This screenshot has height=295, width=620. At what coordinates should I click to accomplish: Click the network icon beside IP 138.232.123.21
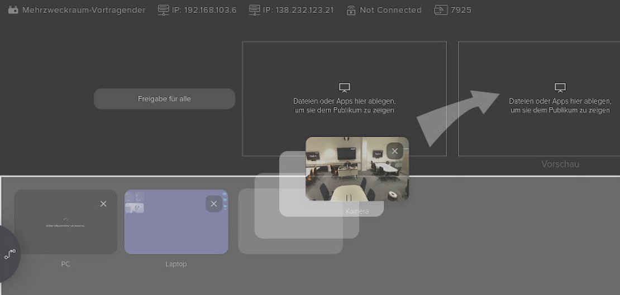tap(254, 10)
